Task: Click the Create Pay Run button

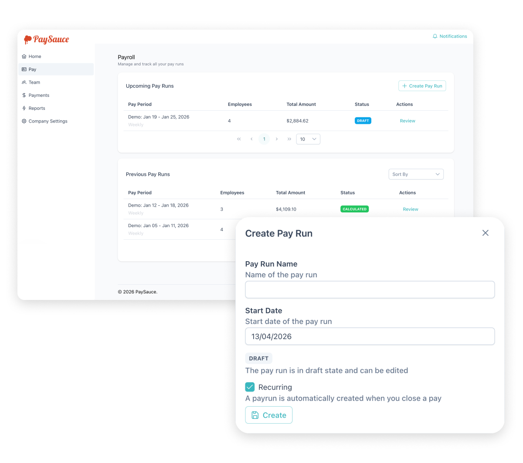Action: [422, 86]
